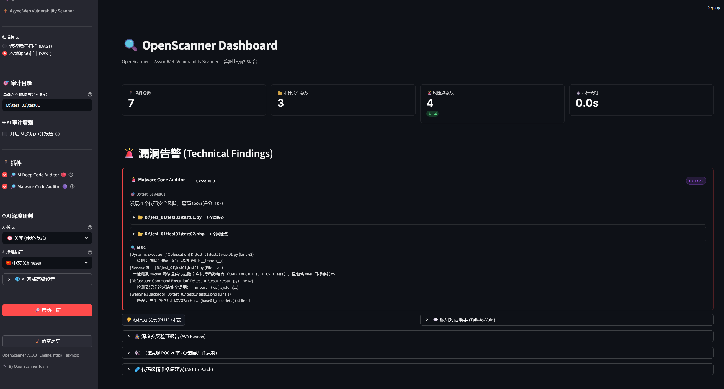Click the audit directory path input field
Viewport: 724px width, 389px height.
pos(47,105)
